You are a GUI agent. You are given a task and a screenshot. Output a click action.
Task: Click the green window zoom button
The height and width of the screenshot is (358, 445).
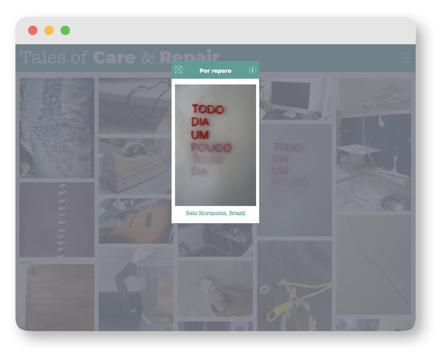pyautogui.click(x=65, y=30)
